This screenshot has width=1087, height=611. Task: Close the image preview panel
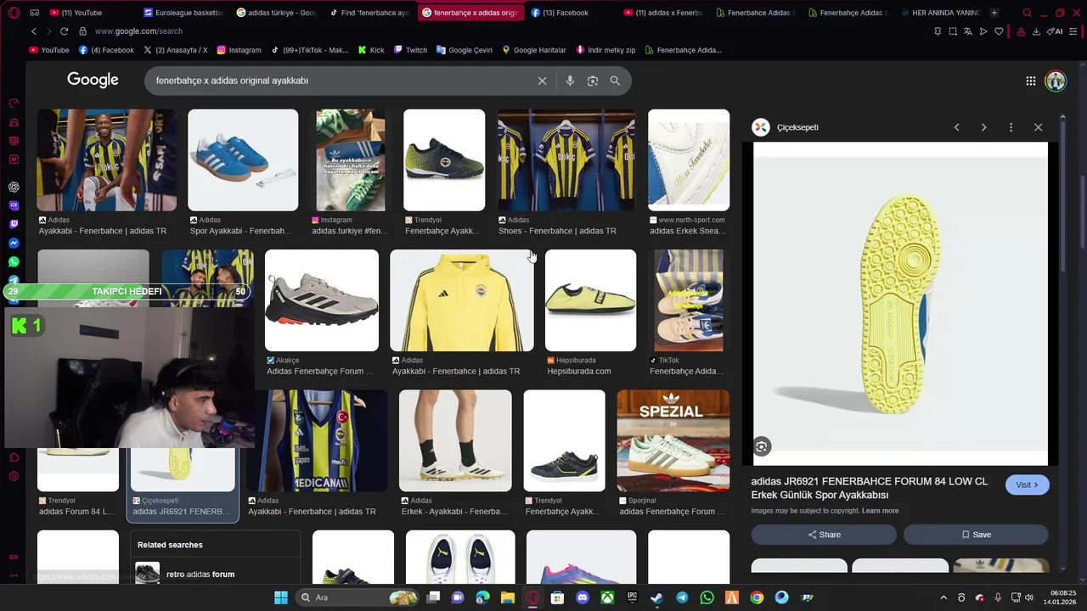click(1038, 127)
